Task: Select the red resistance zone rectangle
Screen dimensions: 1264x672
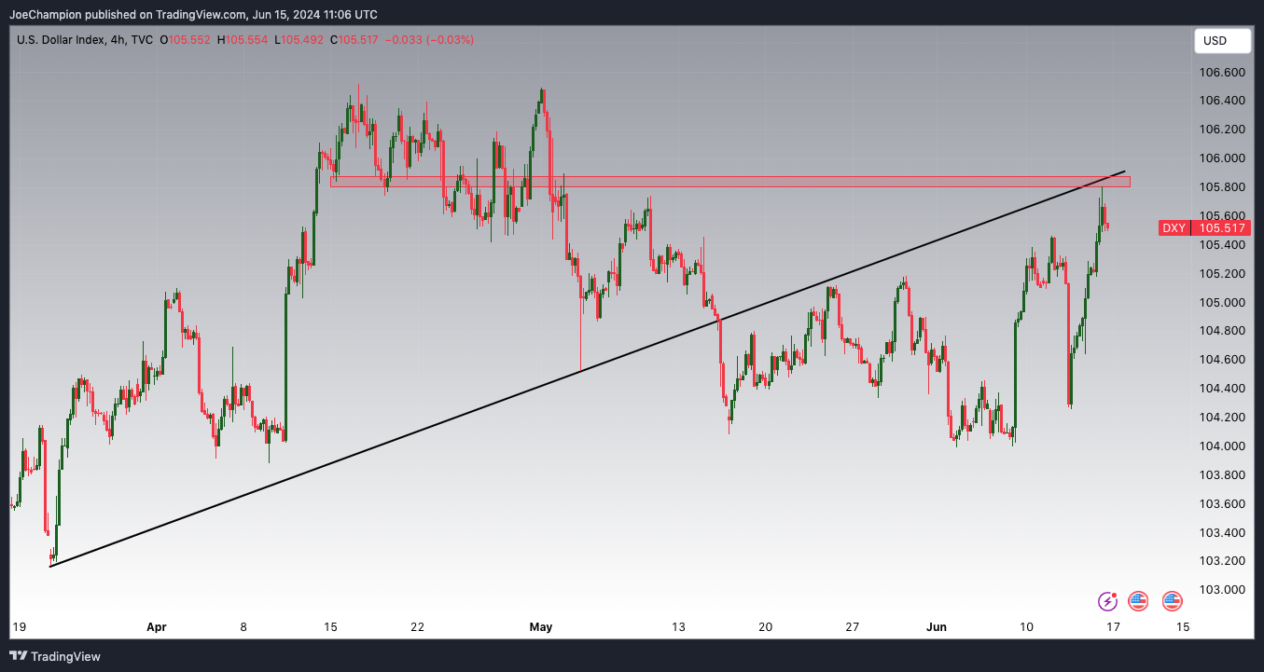Action: 729,182
